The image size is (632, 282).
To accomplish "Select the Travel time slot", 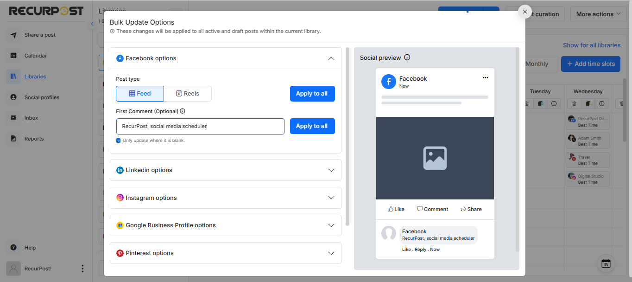I will pos(588,160).
